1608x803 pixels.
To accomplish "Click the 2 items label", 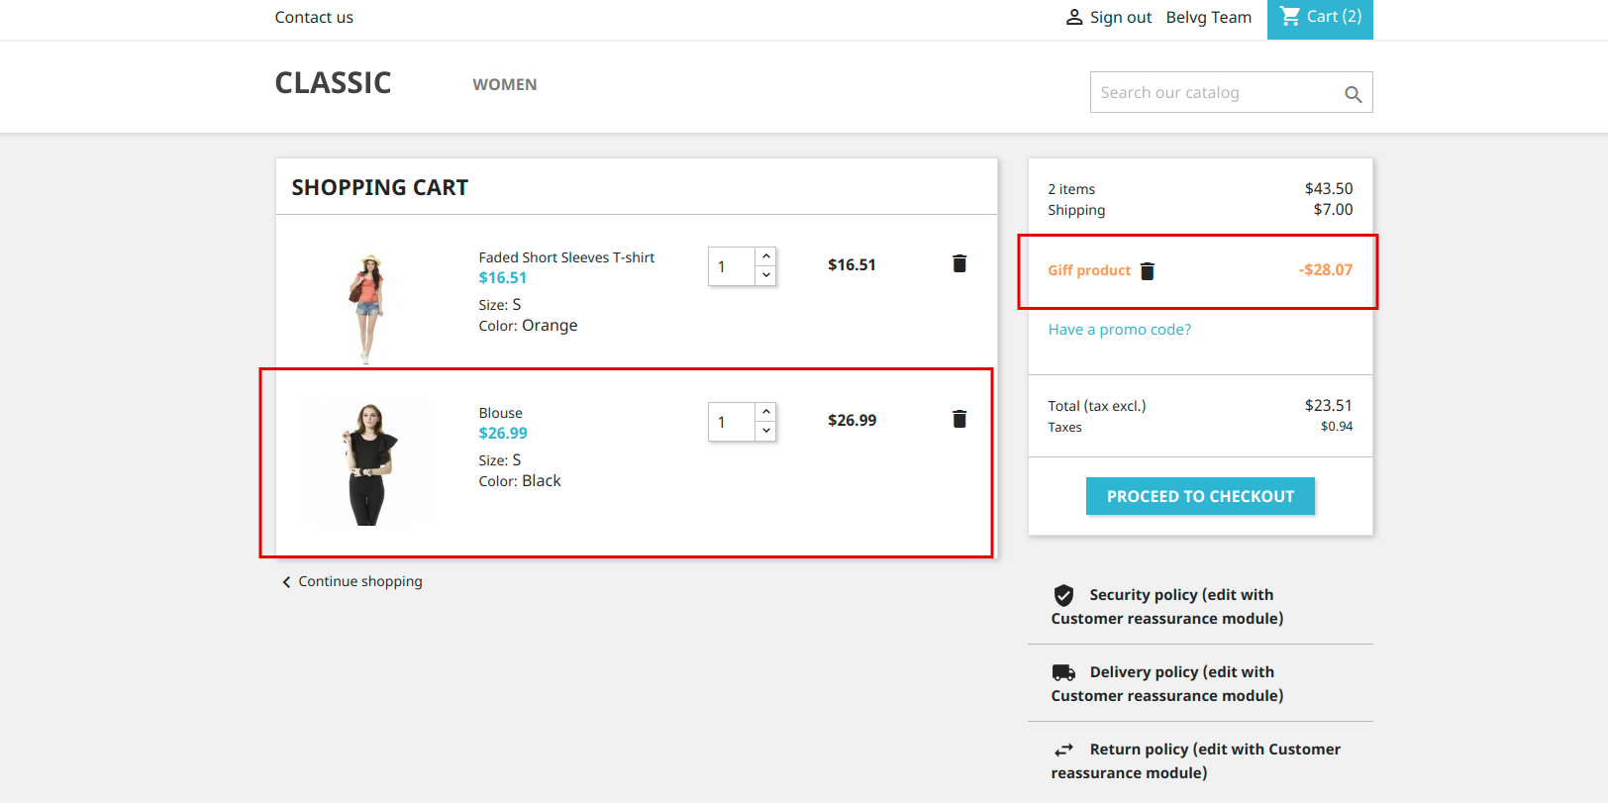I will pyautogui.click(x=1071, y=189).
